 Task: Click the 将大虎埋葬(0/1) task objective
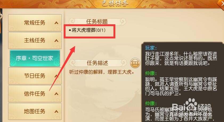[x=87, y=30]
